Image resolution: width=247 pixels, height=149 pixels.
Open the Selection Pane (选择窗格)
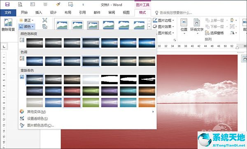coord(214,33)
